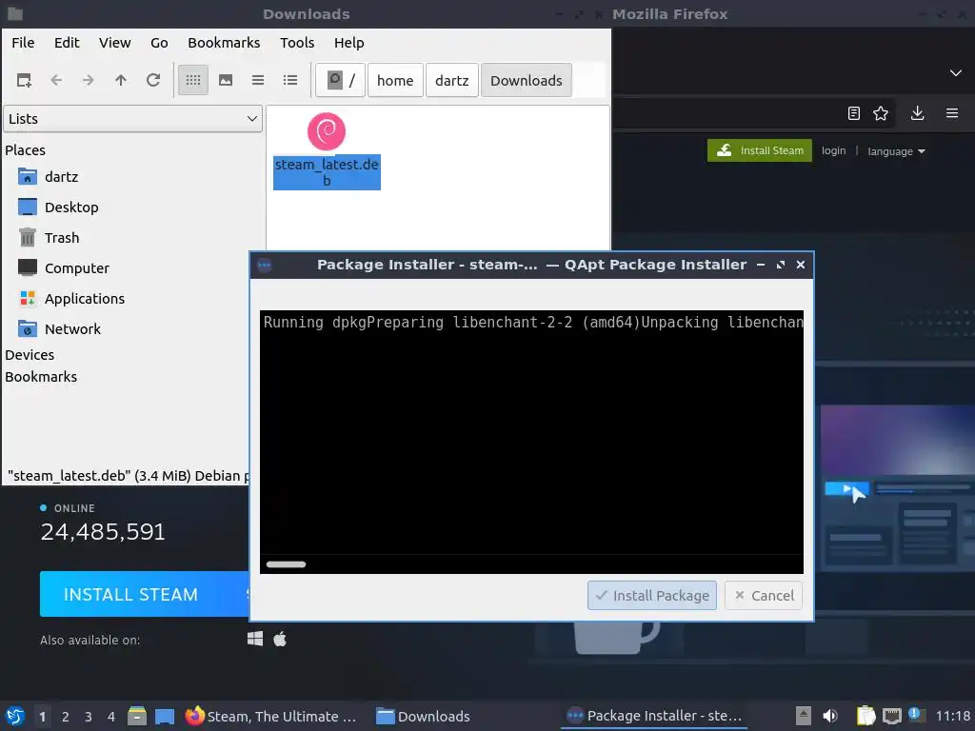
Task: Select the steam_latest.deb Debian package icon
Action: [x=327, y=131]
